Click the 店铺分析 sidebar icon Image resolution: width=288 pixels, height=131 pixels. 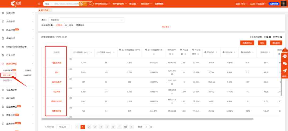[3, 38]
